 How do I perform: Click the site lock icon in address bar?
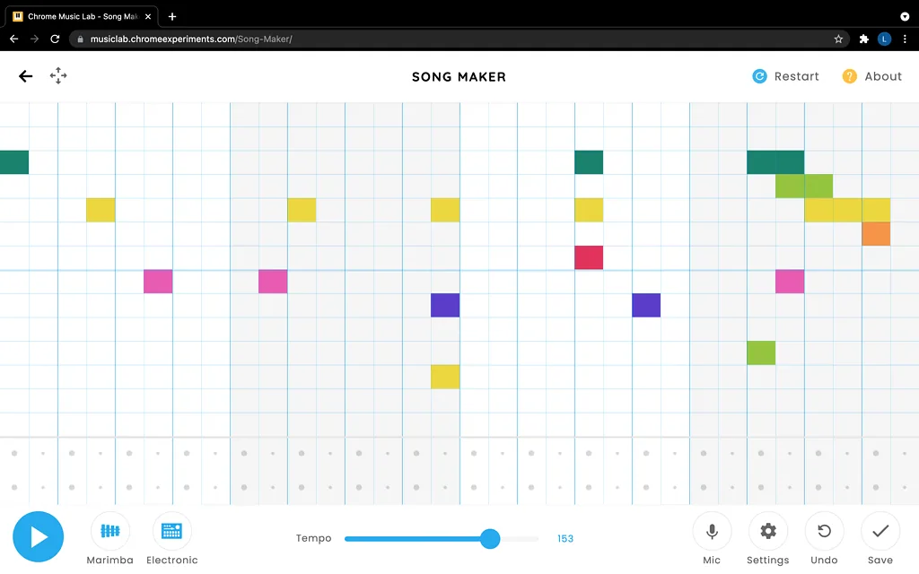(x=80, y=39)
